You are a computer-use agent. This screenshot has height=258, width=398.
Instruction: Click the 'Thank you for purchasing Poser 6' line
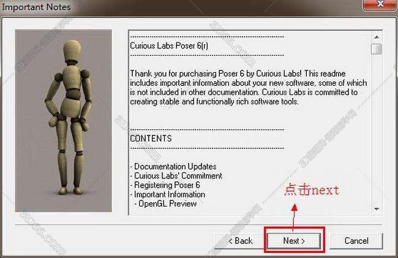click(x=238, y=74)
